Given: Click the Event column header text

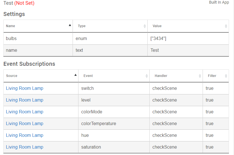Looking at the screenshot, I should pos(88,76).
